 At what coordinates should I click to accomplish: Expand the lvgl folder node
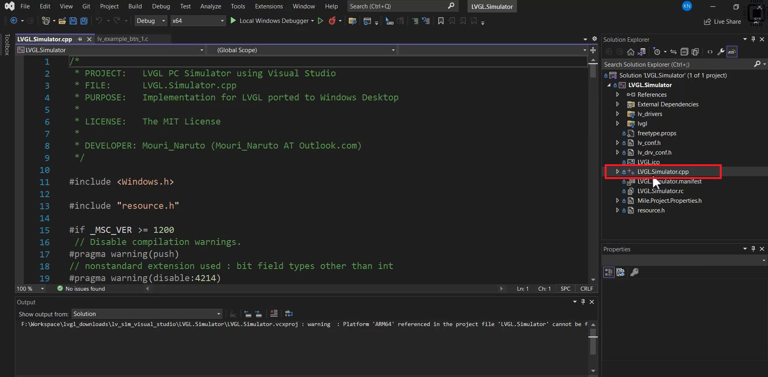tap(618, 124)
